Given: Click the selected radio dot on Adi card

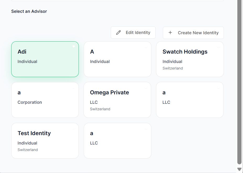Looking at the screenshot, I should pyautogui.click(x=74, y=46).
